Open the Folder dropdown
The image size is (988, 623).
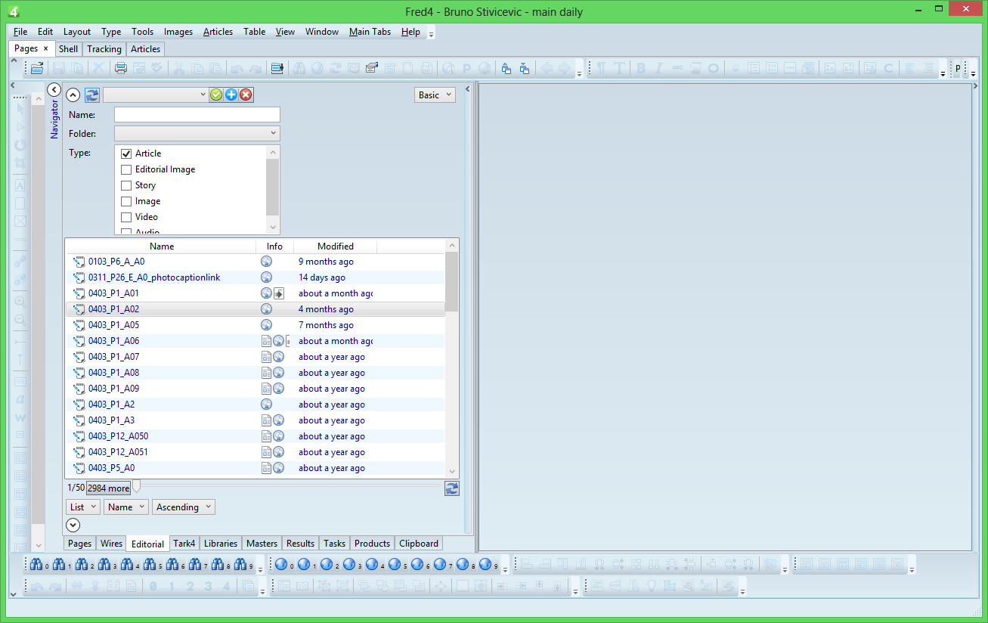(x=197, y=133)
